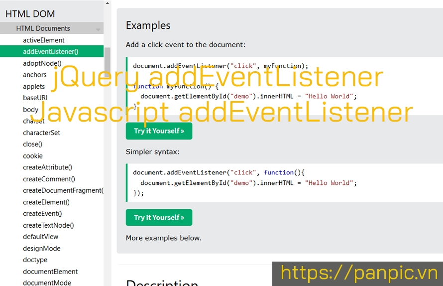Go to designMode page
The image size is (443, 286).
(41, 248)
